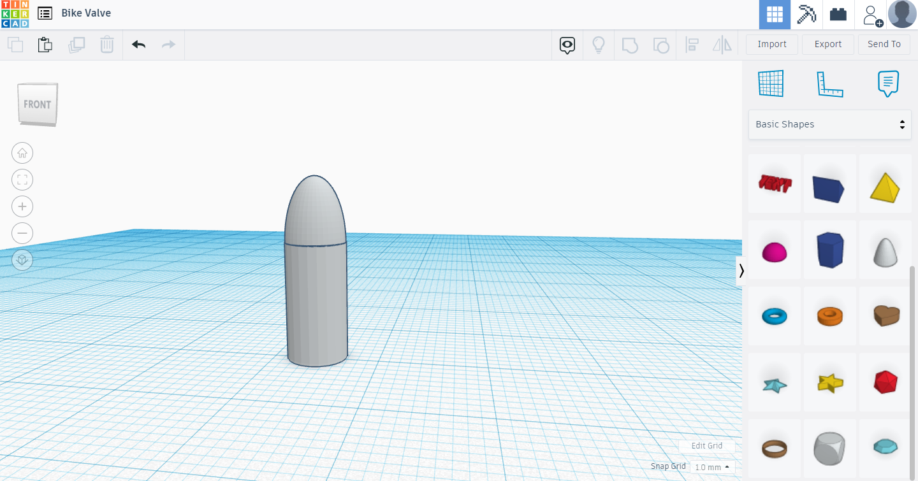Click the Fit all in view button
Image resolution: width=918 pixels, height=481 pixels.
(x=22, y=180)
